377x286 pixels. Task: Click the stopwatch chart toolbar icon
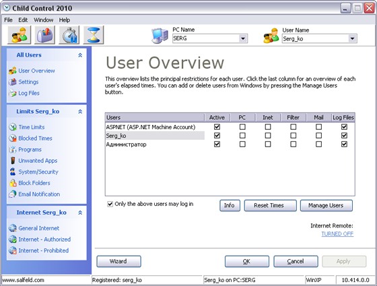[69, 35]
